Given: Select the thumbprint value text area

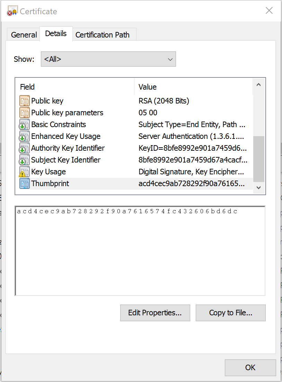Looking at the screenshot, I should click(x=140, y=249).
